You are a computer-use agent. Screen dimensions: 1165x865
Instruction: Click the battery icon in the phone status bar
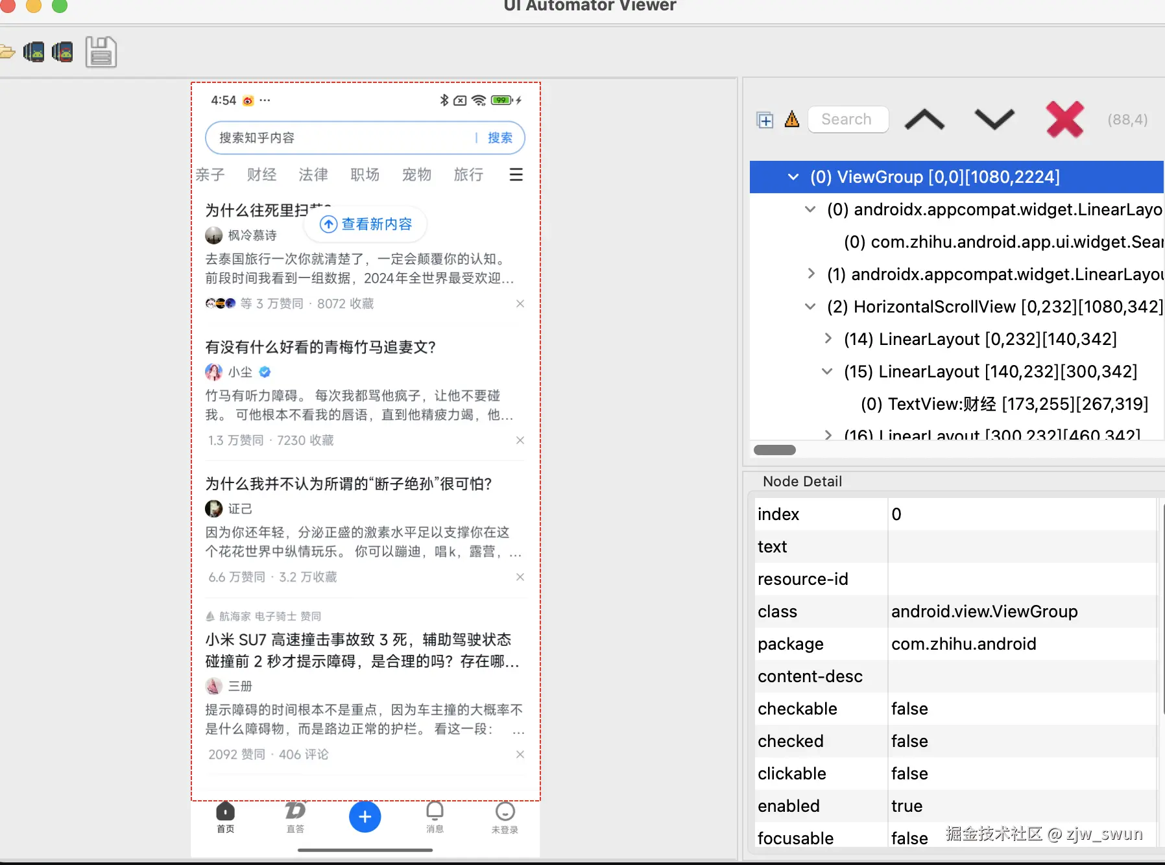(502, 100)
